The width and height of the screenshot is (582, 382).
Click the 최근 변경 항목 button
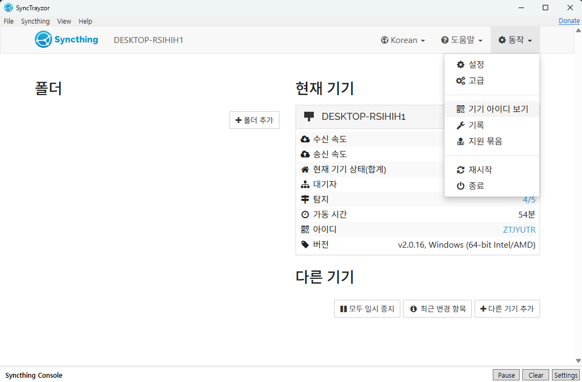[437, 309]
